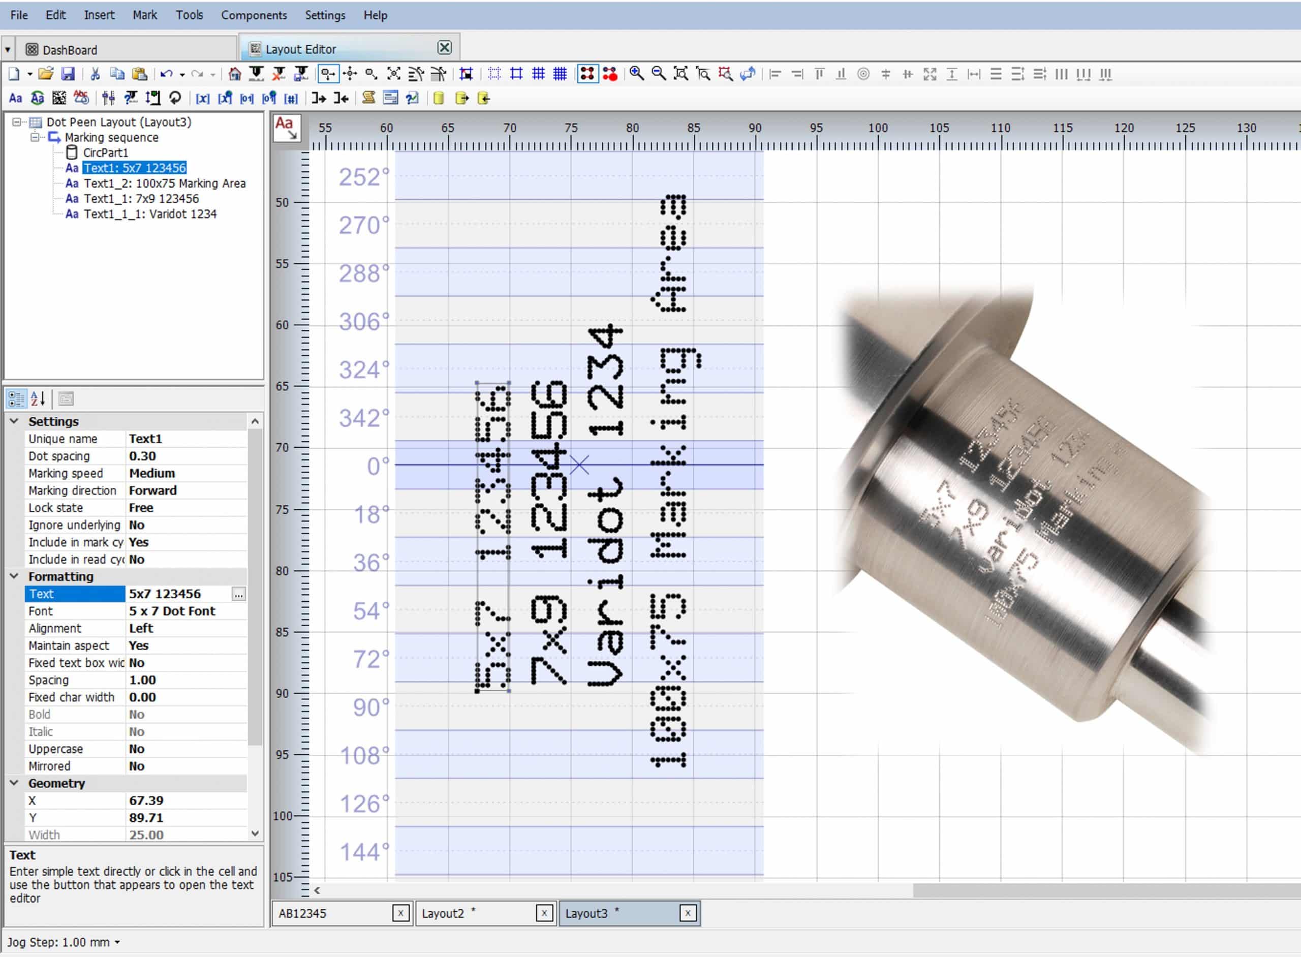
Task: Click the align left edges icon
Action: 775,74
